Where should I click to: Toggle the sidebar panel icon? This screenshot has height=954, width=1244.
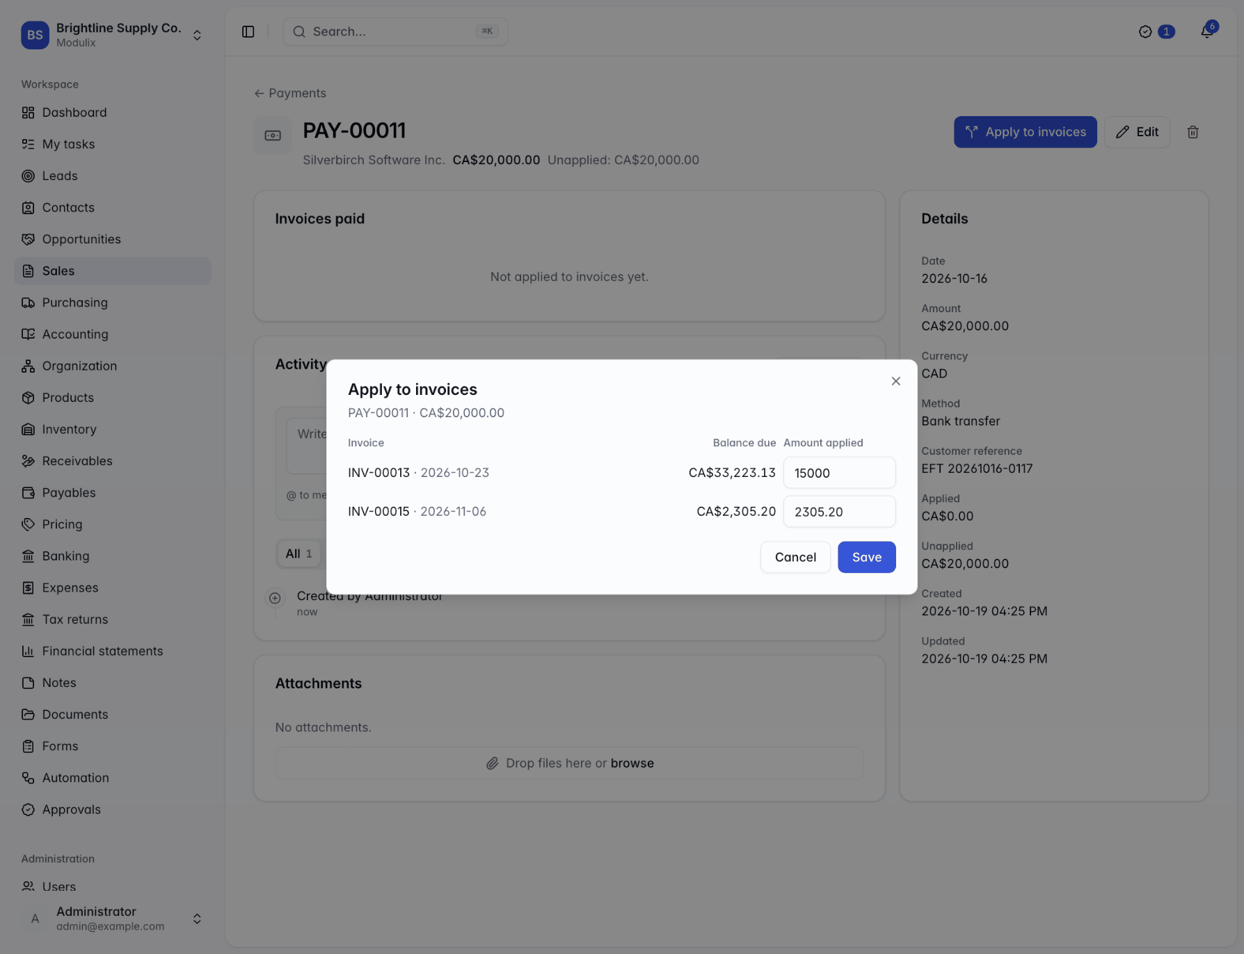coord(248,32)
